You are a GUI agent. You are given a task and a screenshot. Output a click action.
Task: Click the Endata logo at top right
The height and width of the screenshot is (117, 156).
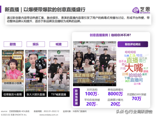141,10
